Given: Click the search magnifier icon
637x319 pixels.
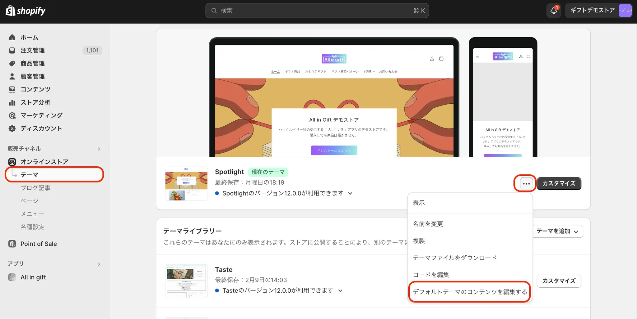Looking at the screenshot, I should 214,11.
